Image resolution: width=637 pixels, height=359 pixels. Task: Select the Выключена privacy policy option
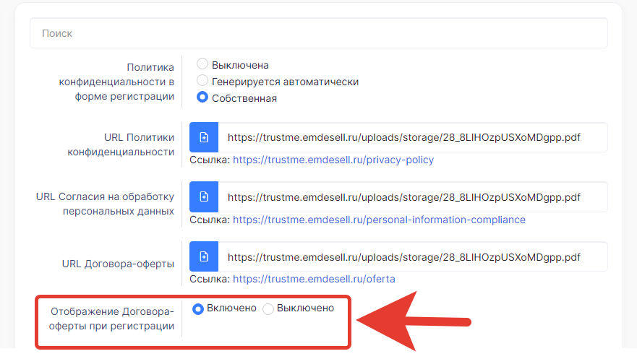[x=202, y=64]
